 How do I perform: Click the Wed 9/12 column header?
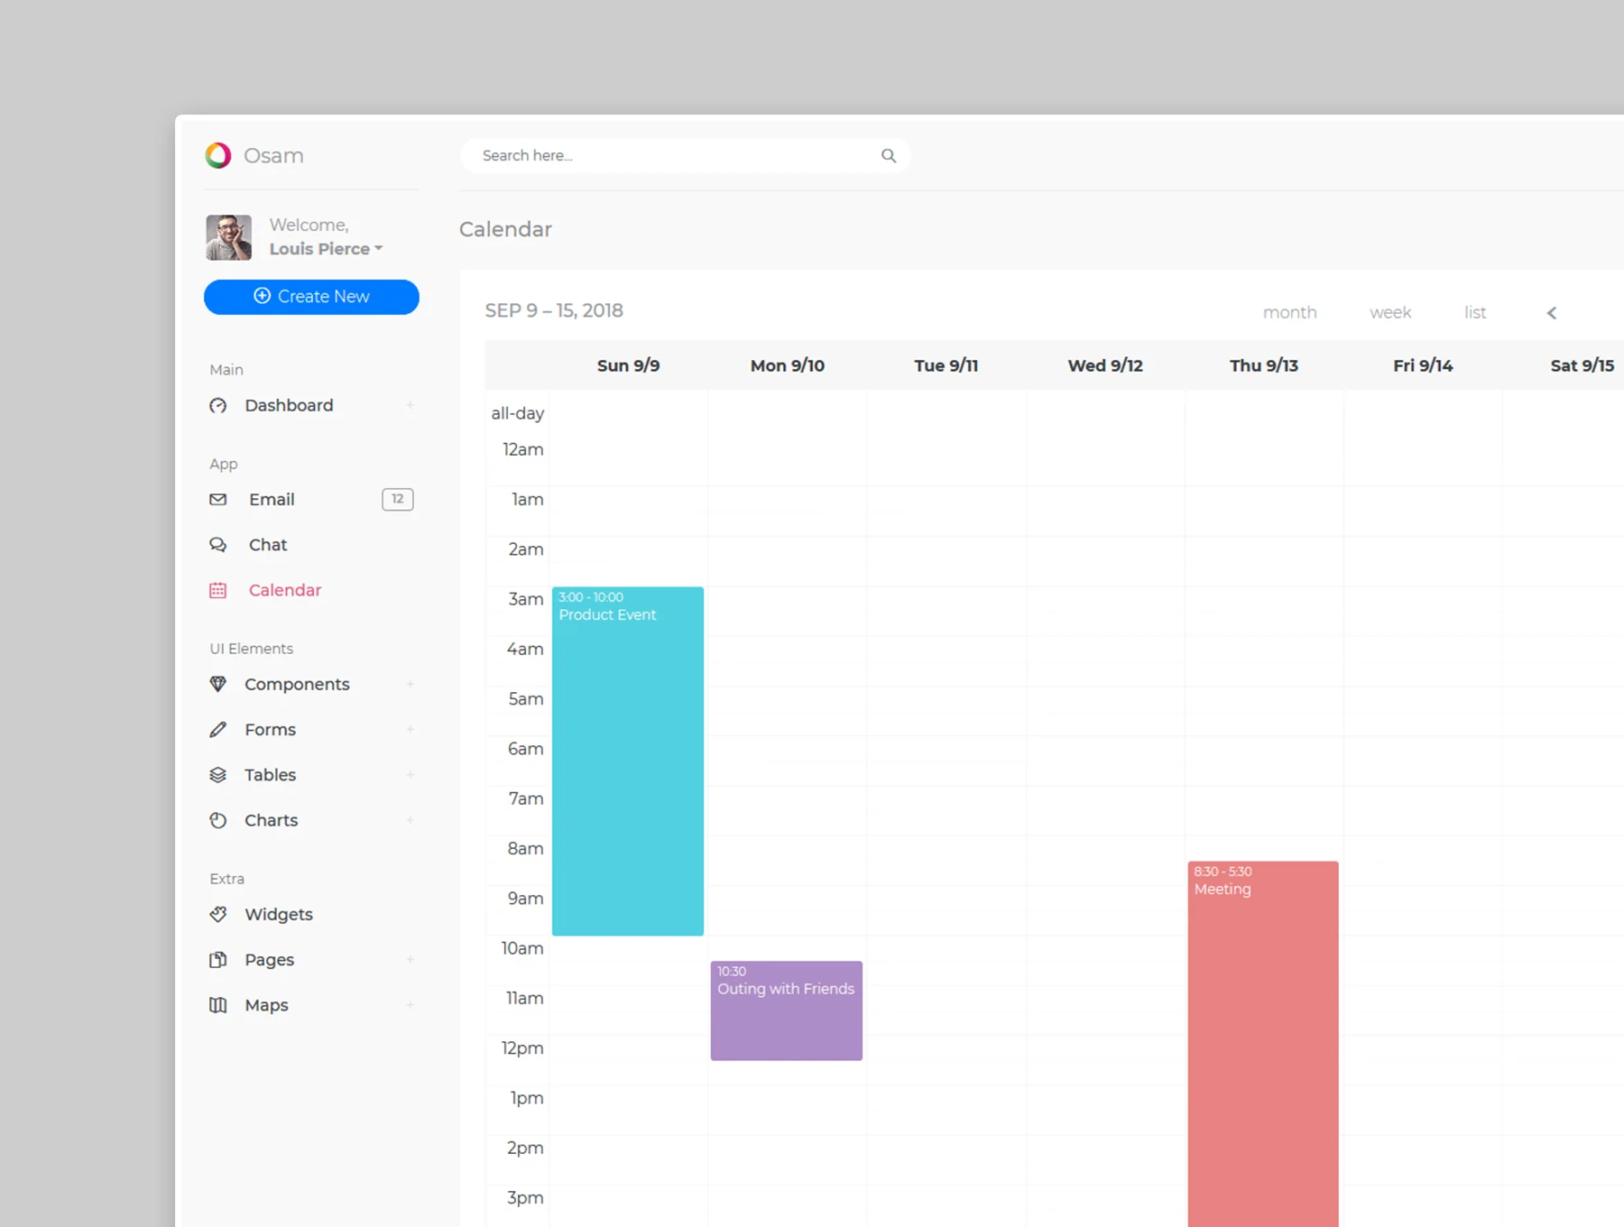[x=1105, y=365]
